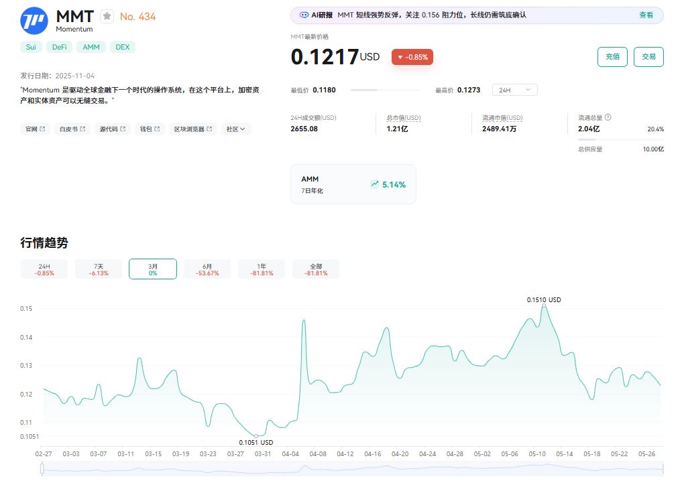Screen dimensions: 680x489
Task: Switch chart to 24H period tab
Action: (44, 269)
